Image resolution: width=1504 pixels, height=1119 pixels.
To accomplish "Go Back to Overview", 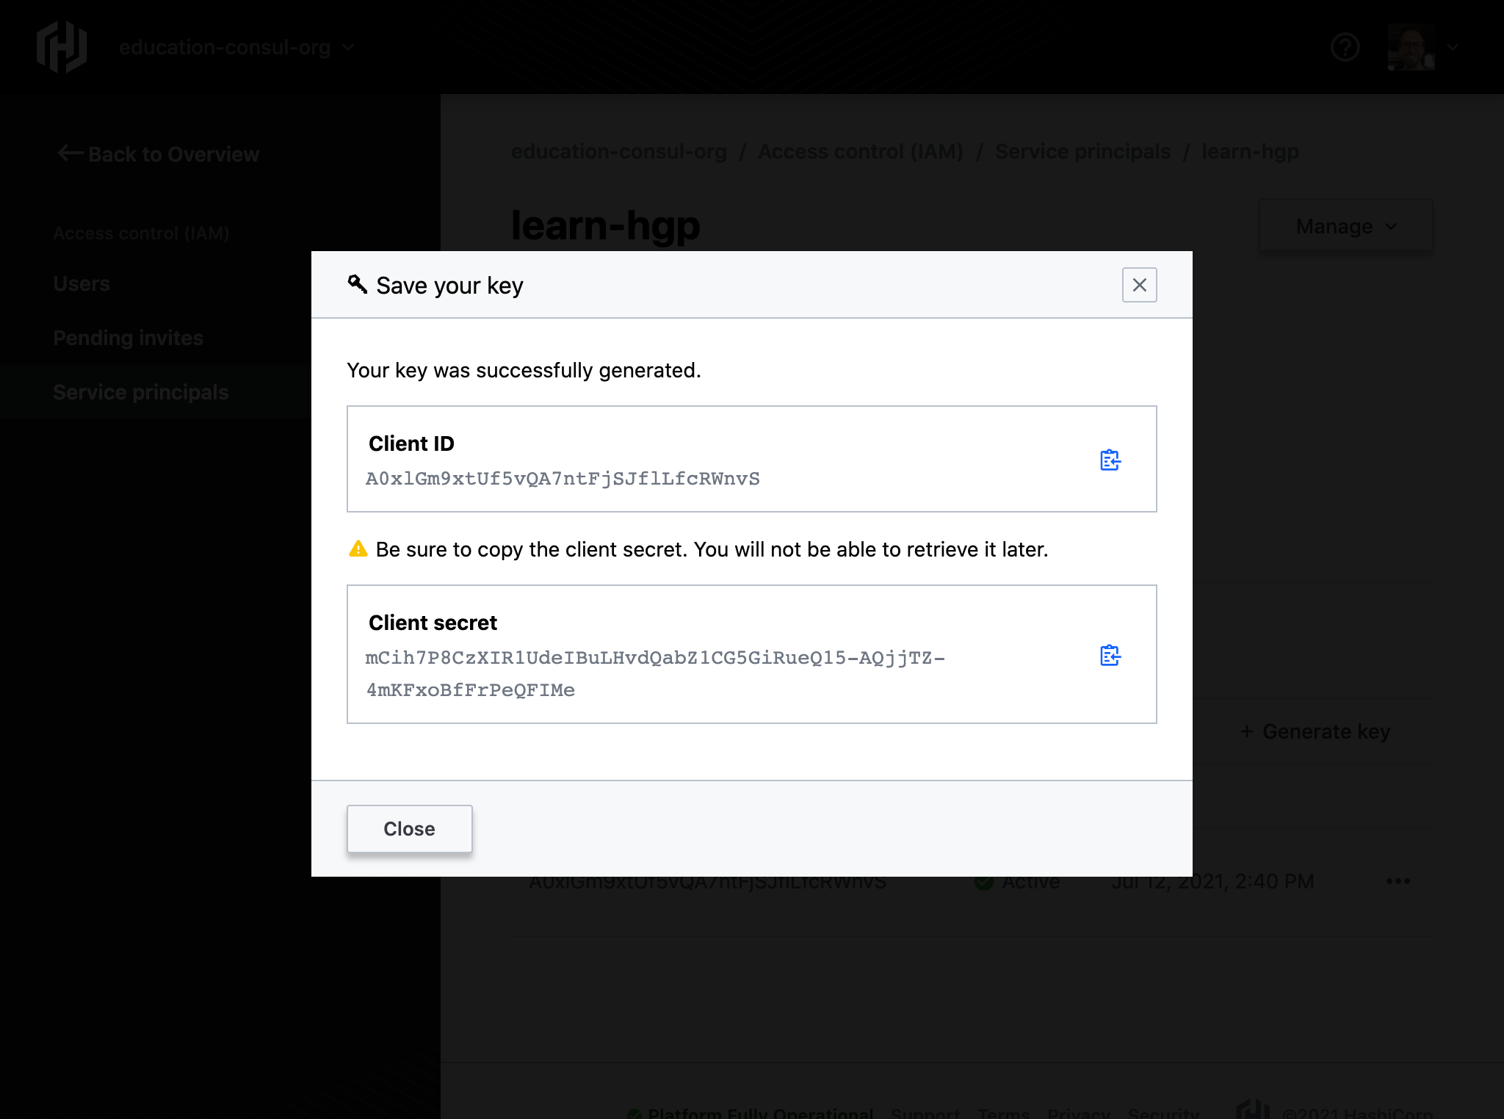I will pos(158,154).
